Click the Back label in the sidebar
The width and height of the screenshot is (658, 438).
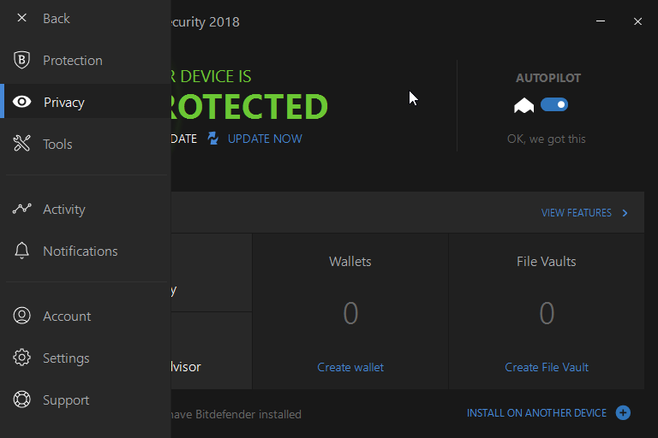point(57,19)
